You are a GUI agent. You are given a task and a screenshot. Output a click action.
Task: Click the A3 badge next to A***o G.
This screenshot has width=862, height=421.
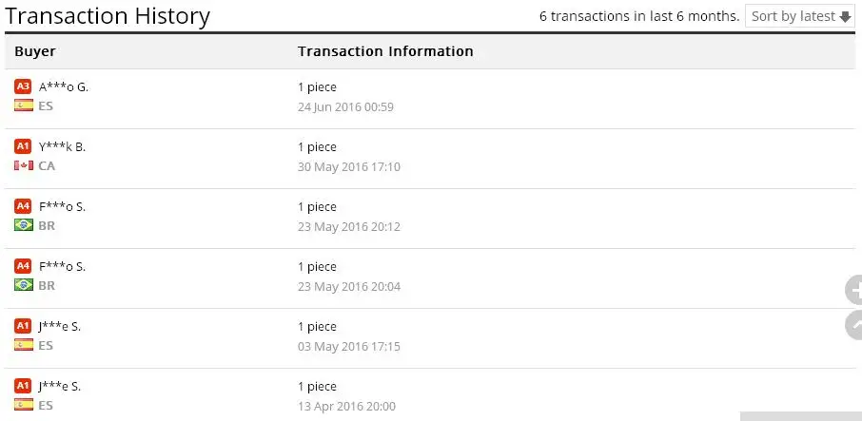(23, 86)
